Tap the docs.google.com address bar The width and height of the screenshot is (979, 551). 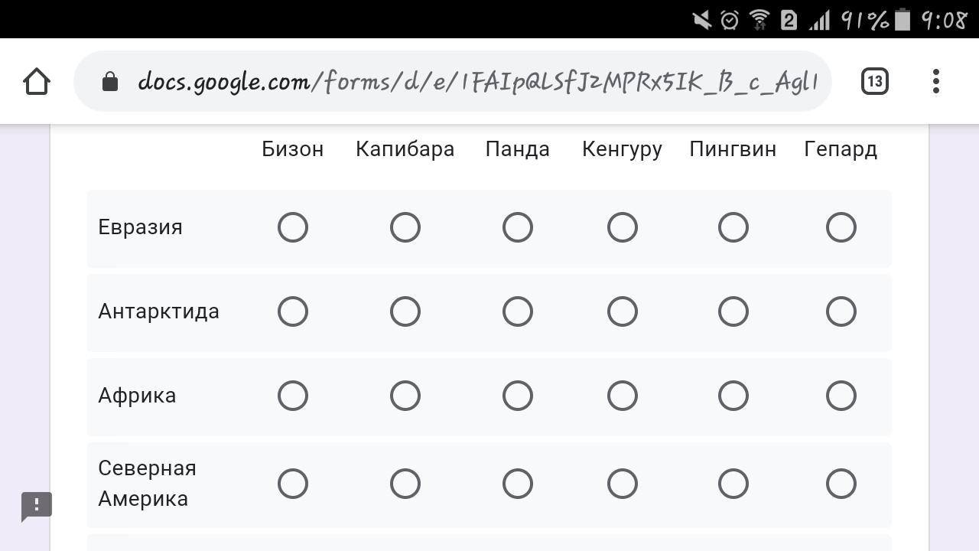point(474,81)
